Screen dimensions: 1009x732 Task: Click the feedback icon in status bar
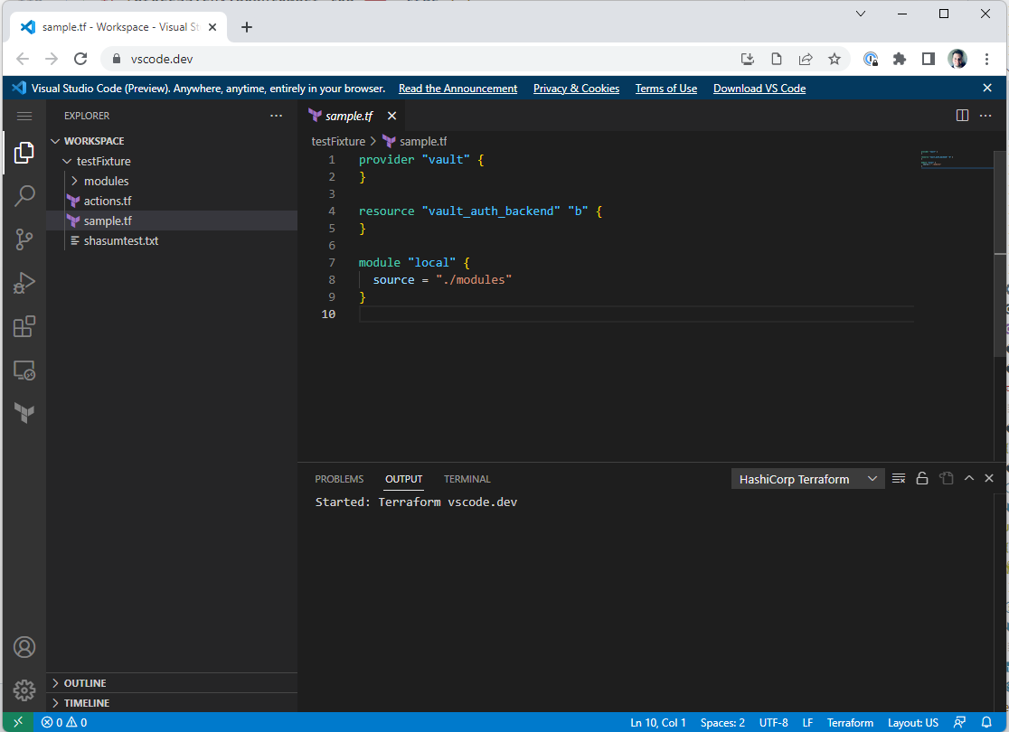tap(959, 722)
